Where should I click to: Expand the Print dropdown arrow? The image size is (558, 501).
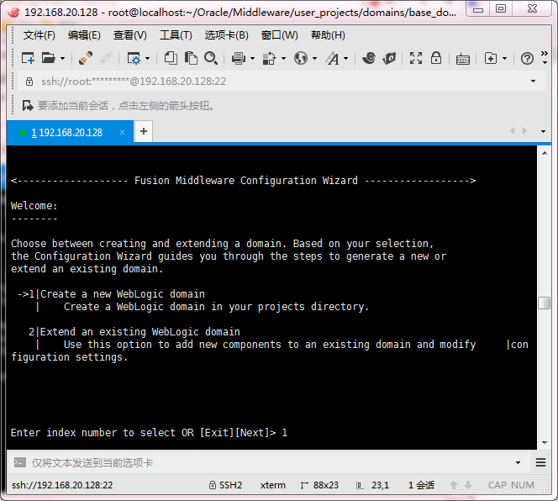tap(252, 58)
